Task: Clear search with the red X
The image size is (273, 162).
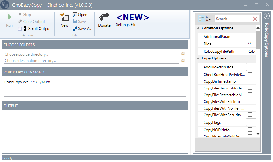Action: coord(255,19)
